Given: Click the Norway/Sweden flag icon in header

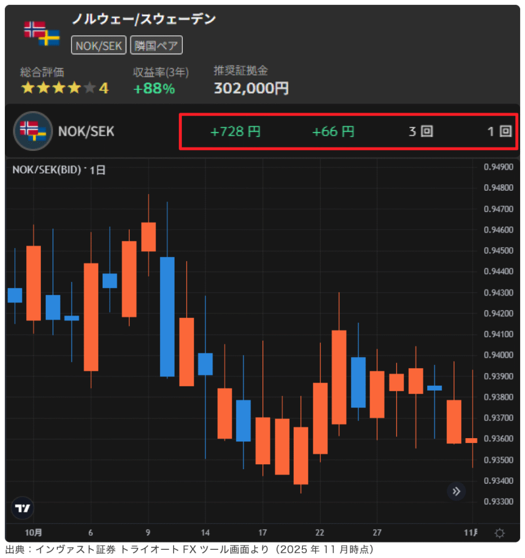Looking at the screenshot, I should [41, 33].
